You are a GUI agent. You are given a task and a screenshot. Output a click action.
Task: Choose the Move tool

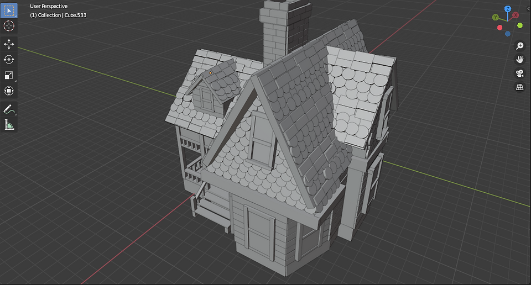pos(9,44)
